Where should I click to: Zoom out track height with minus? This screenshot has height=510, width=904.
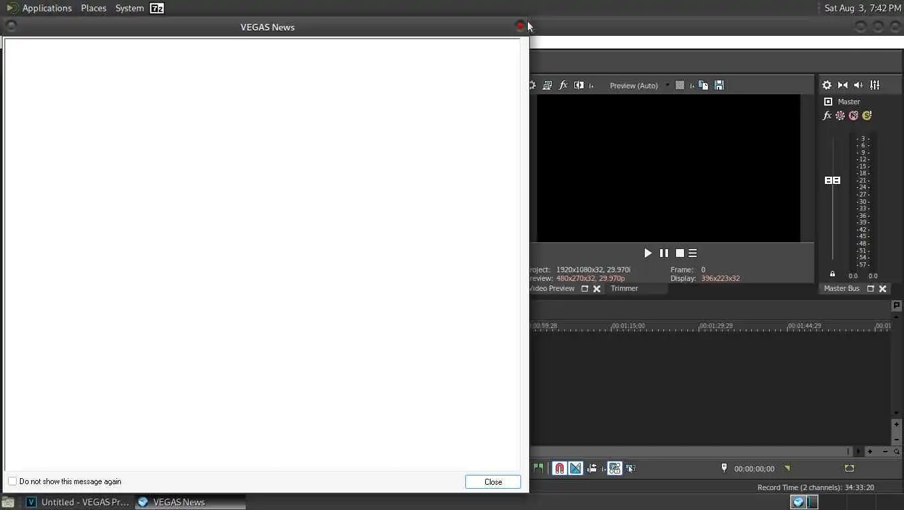(896, 439)
